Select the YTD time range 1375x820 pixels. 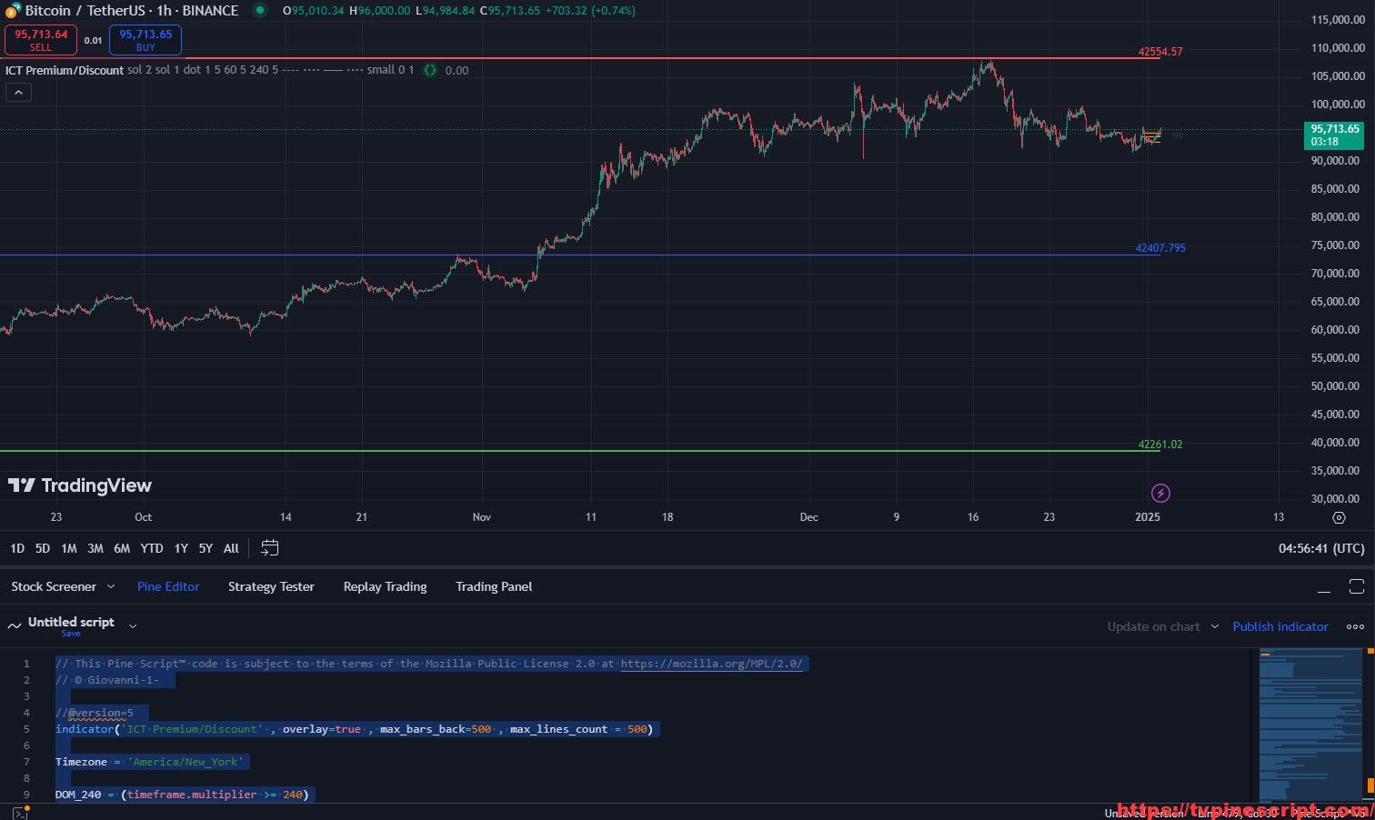pyautogui.click(x=152, y=548)
